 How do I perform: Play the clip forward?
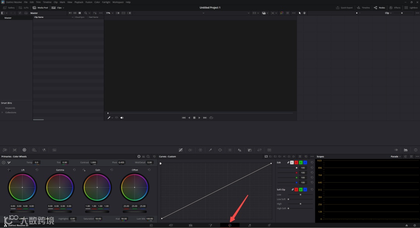(x=199, y=118)
